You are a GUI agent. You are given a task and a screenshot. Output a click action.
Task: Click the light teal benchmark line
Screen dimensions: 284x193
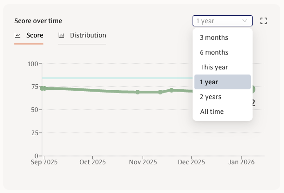(x=115, y=78)
